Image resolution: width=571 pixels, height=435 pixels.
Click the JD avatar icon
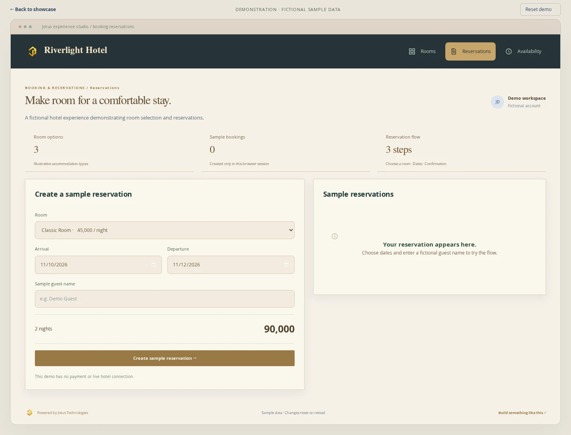tap(497, 102)
